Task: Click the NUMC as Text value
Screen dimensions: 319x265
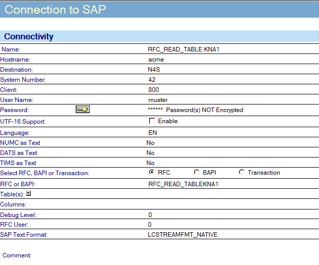Action: pos(150,143)
